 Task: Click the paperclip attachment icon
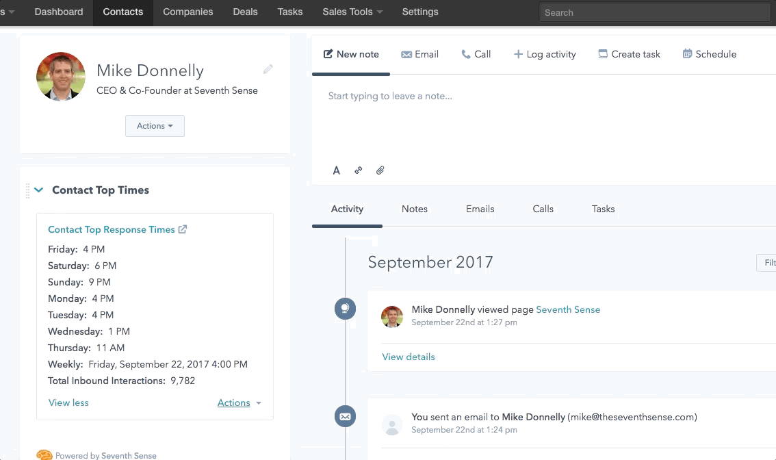[x=380, y=170]
